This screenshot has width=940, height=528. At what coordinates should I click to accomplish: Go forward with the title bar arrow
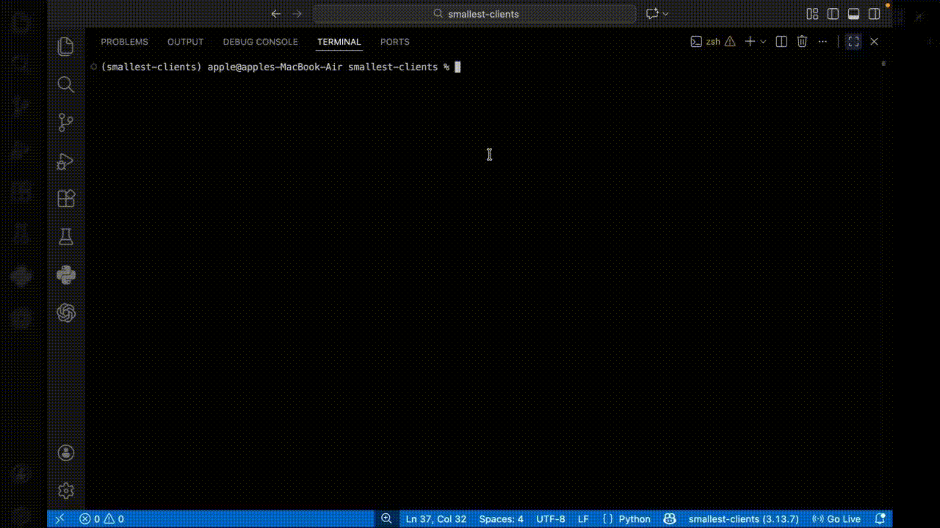pyautogui.click(x=297, y=14)
